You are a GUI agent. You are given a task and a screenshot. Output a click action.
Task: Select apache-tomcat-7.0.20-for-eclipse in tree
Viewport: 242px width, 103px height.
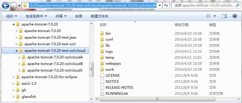click(49, 77)
